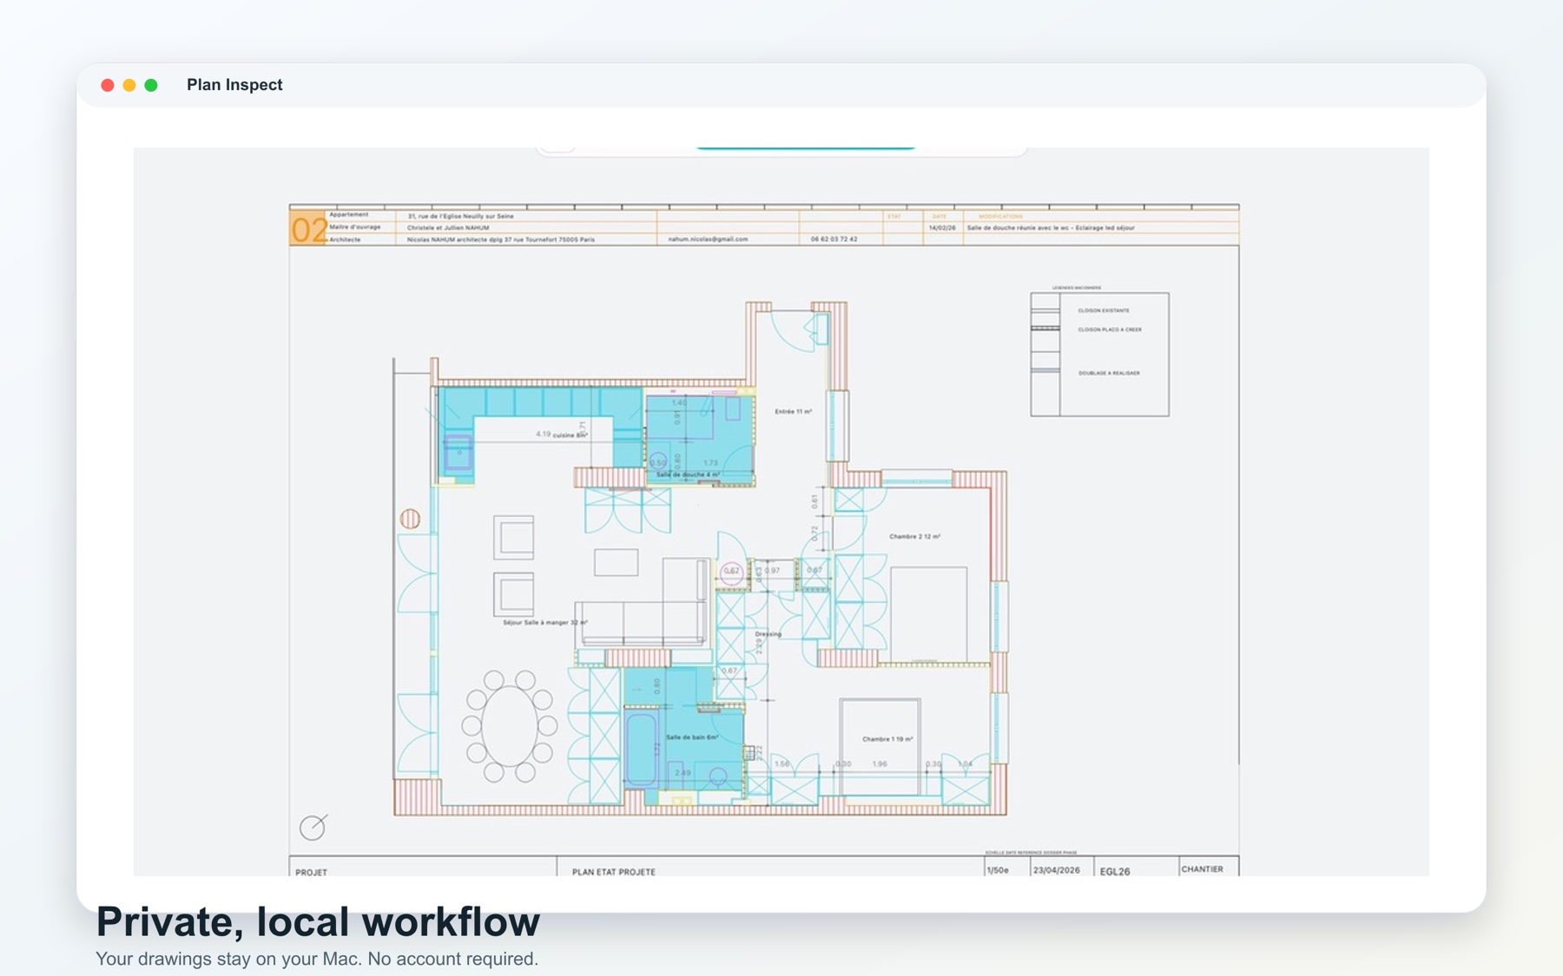Click the 'Chambre 1 19 m²' room label
1563x976 pixels.
(x=887, y=739)
